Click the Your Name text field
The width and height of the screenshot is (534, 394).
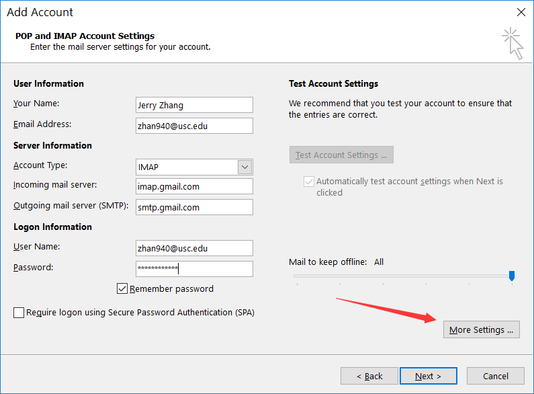coord(194,105)
